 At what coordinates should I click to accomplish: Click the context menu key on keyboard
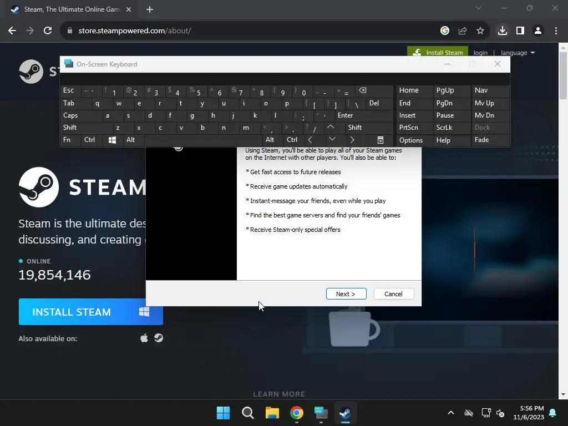pos(380,140)
